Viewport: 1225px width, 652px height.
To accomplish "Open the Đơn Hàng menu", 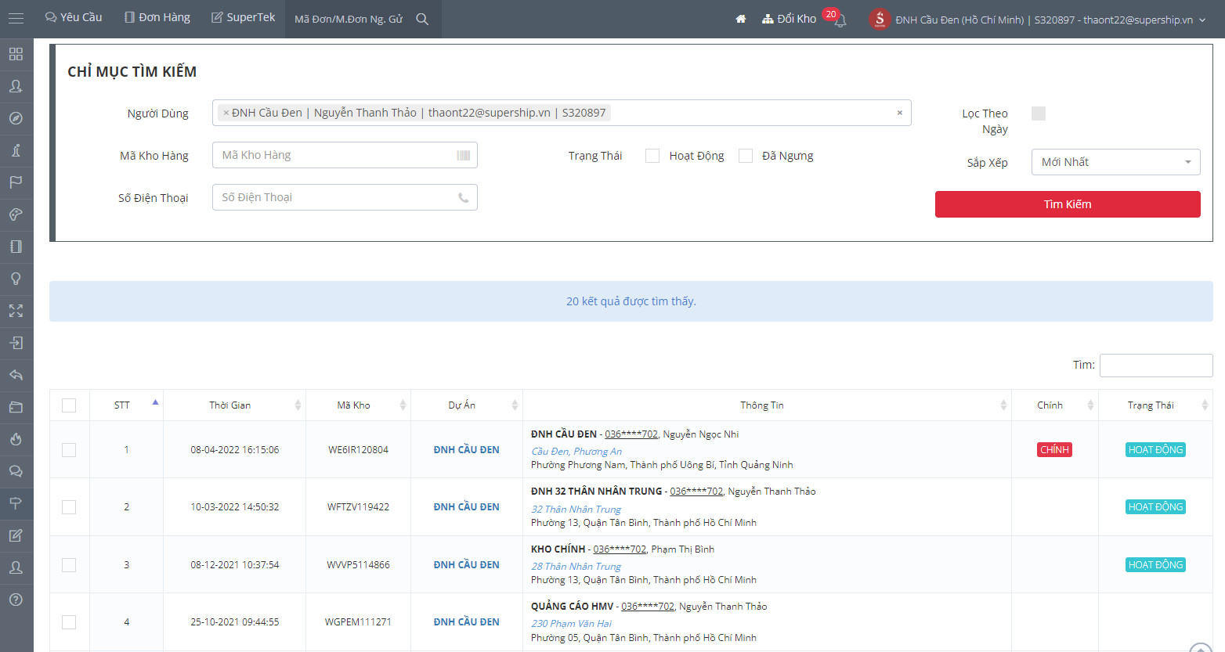I will pyautogui.click(x=157, y=17).
